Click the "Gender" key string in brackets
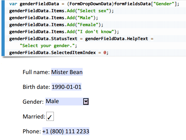Image resolution: width=186 pixels, height=140 pixels. point(164,4)
